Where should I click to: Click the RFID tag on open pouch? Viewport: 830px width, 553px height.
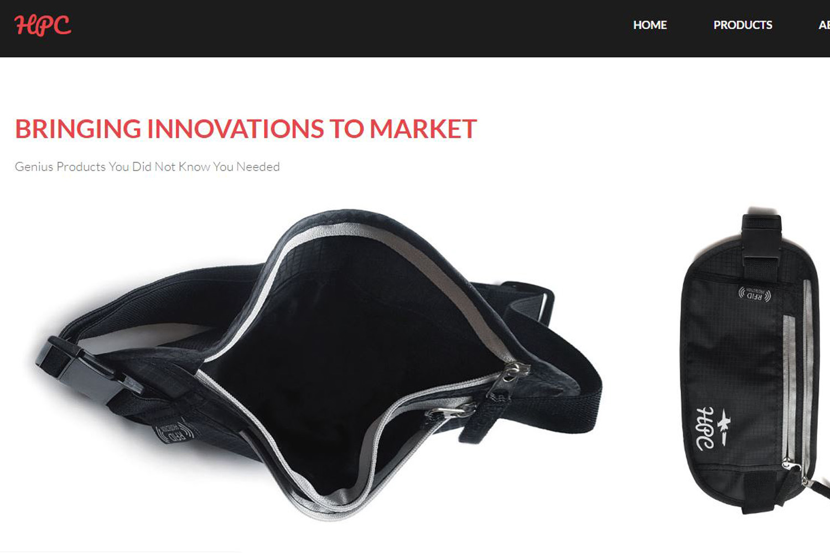[x=174, y=431]
